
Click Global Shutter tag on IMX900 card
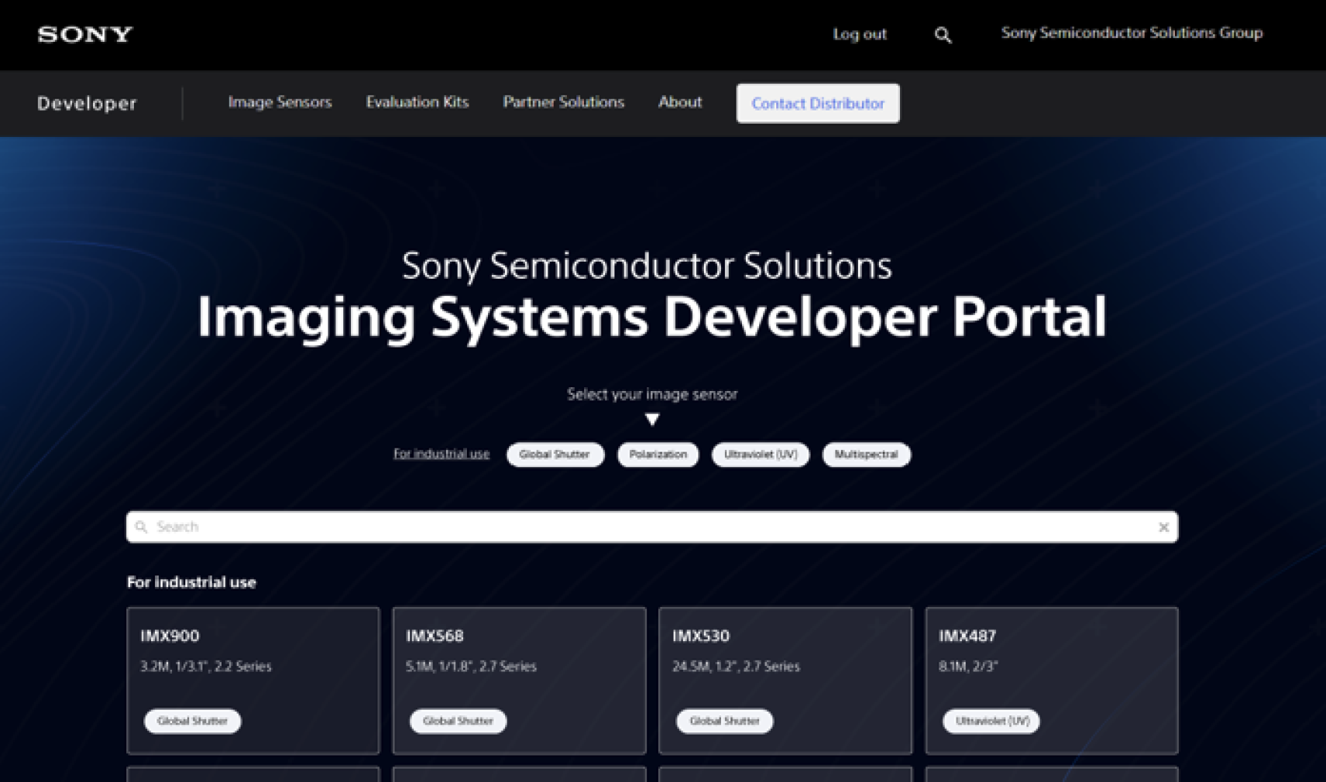[x=192, y=721]
